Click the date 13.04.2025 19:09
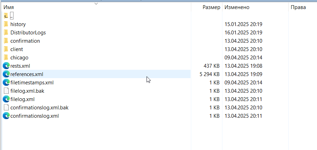This screenshot has width=317, height=150. click(244, 74)
